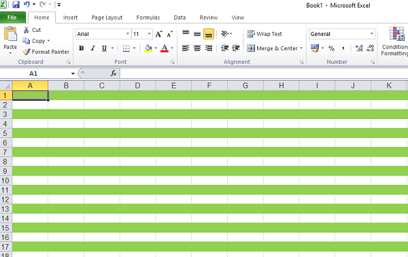Click the Paste clipboard icon
This screenshot has height=257, width=408.
[x=10, y=34]
